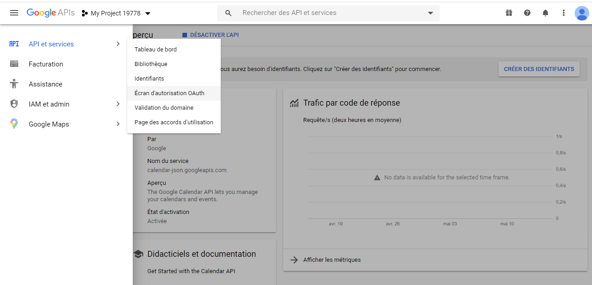
Task: Click the Nom du service label
Action: point(168,161)
